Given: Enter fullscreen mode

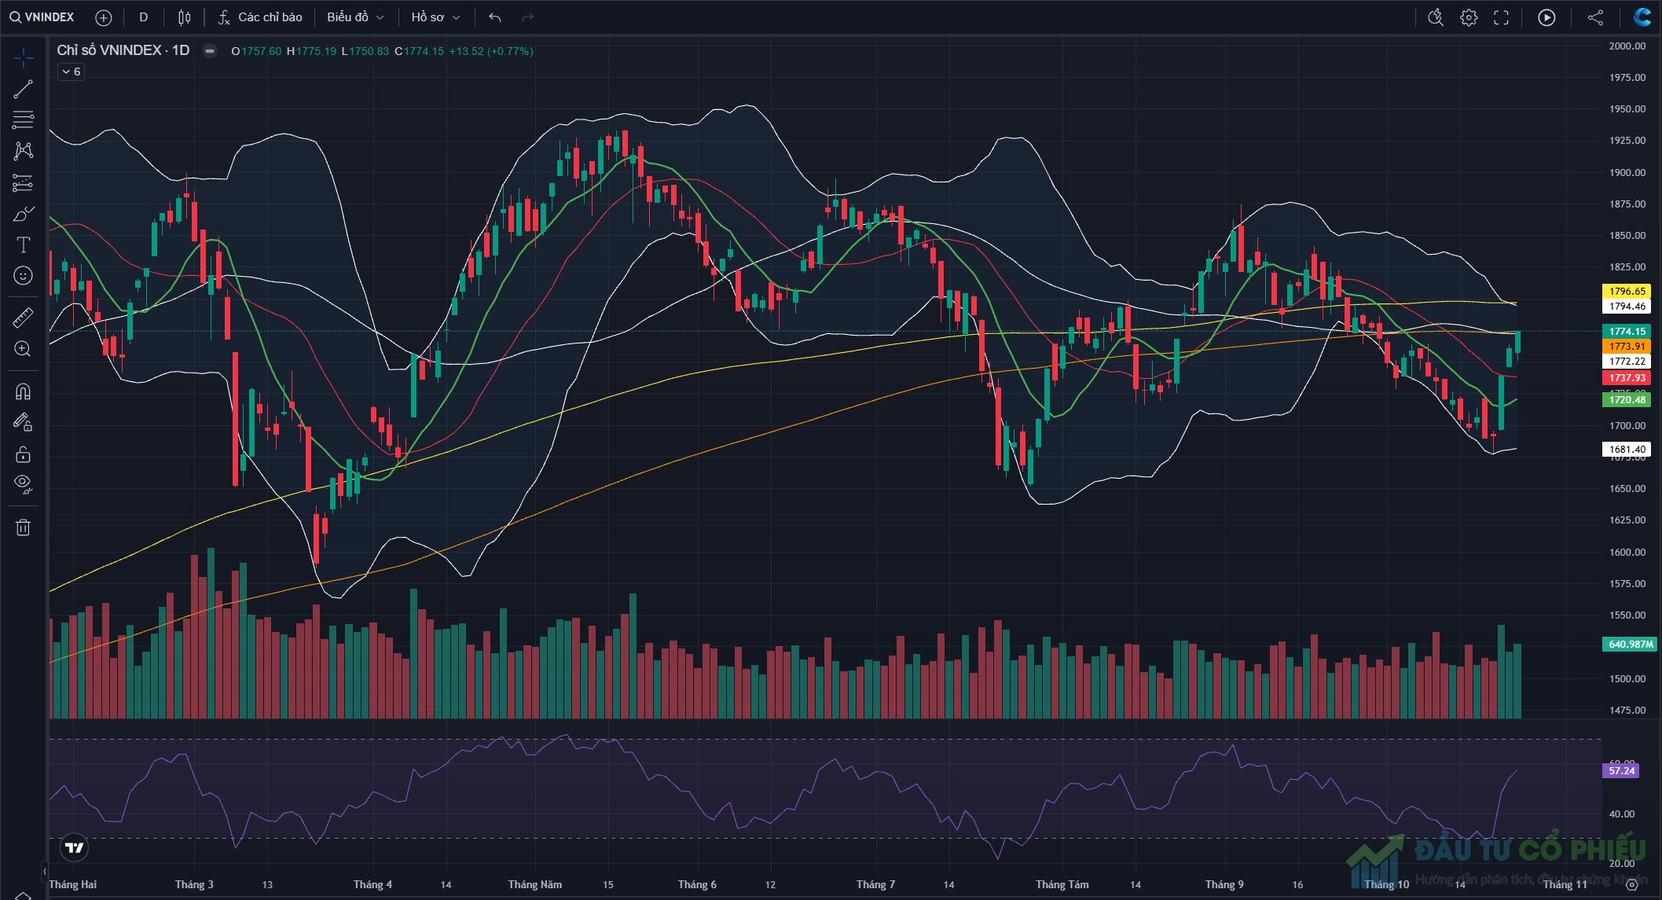Looking at the screenshot, I should click(x=1501, y=17).
